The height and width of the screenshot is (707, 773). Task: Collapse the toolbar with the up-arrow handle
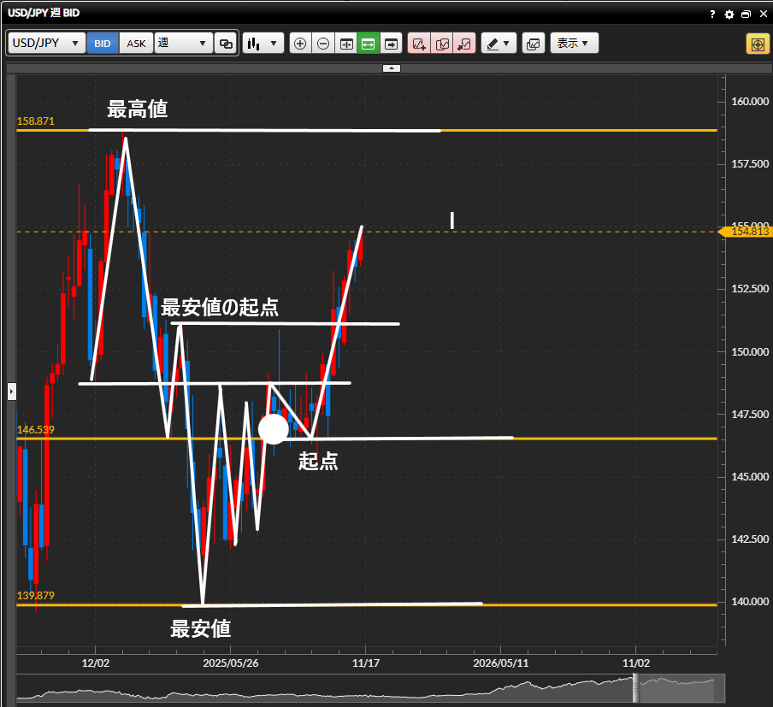390,67
